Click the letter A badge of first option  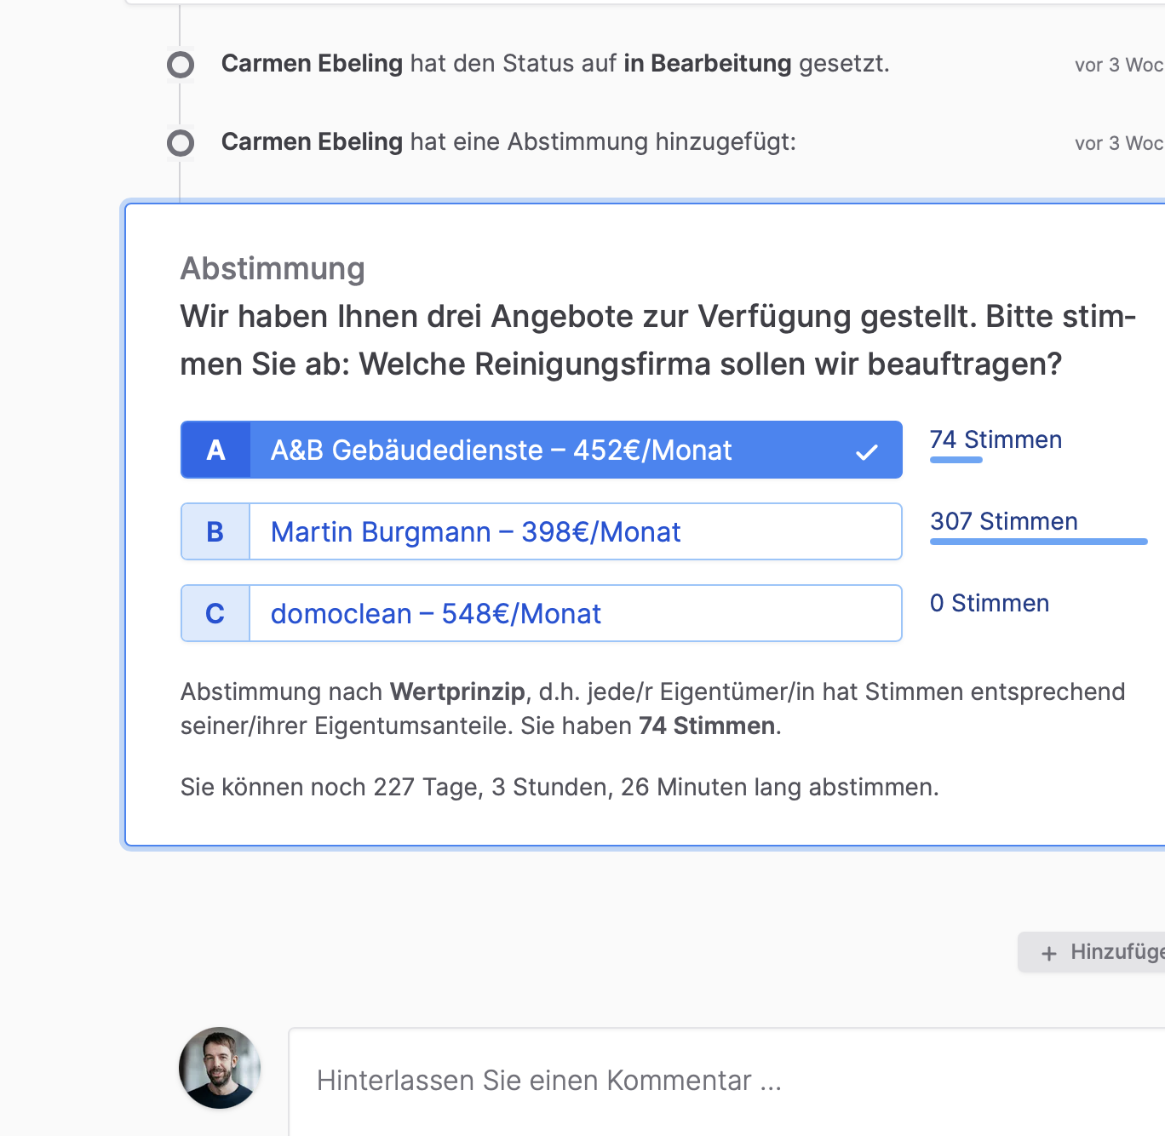[215, 450]
